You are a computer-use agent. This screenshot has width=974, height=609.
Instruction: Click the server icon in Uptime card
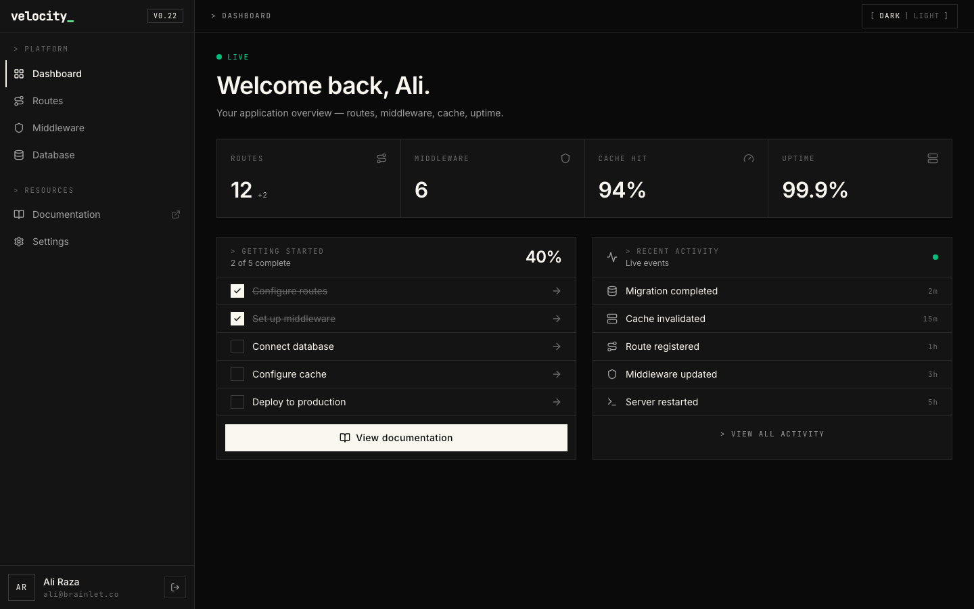point(933,158)
